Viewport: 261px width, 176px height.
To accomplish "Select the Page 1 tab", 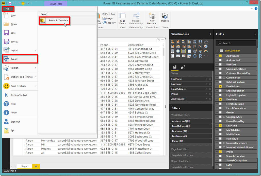I will coord(25,166).
